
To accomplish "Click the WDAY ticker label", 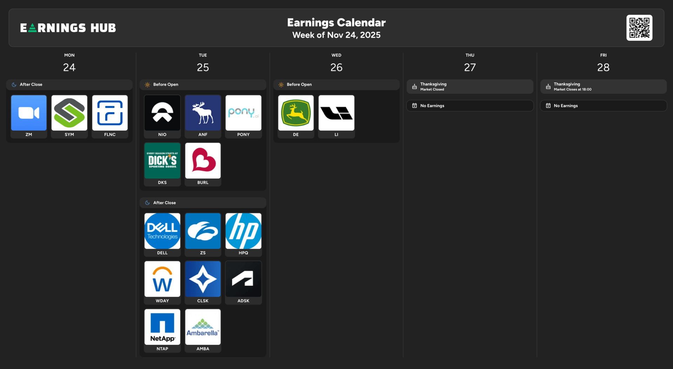I will tap(162, 301).
